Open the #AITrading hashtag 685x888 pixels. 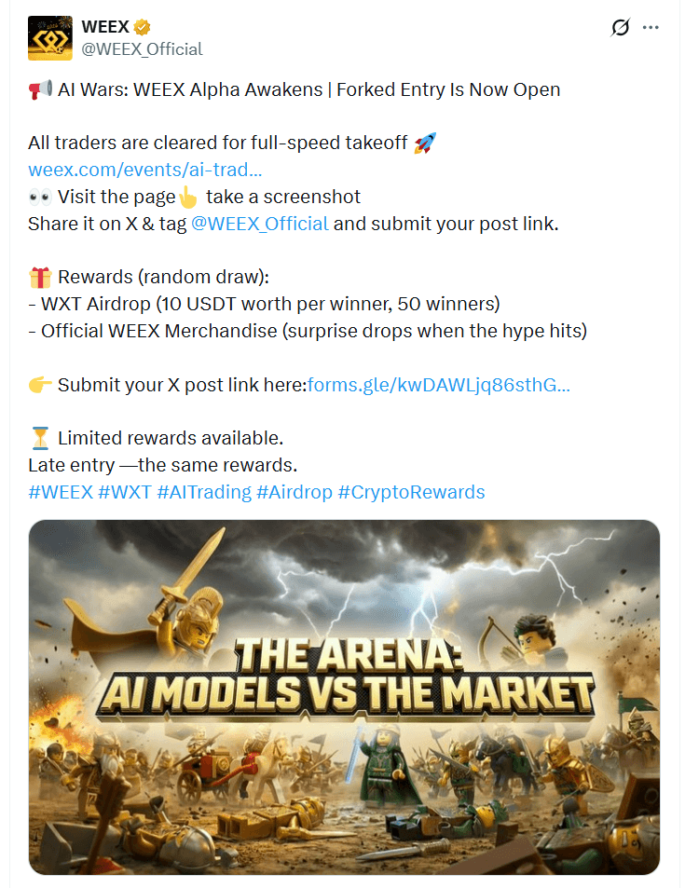point(204,492)
